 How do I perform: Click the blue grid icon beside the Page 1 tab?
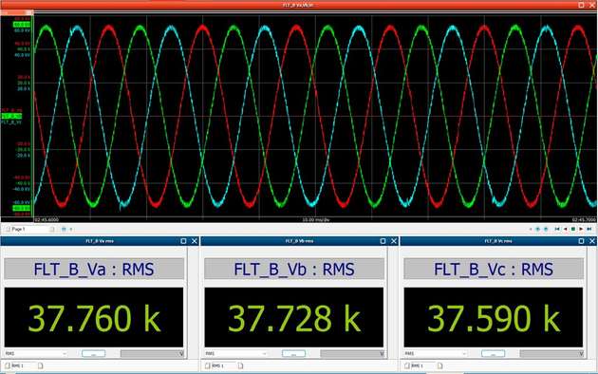pyautogui.click(x=64, y=229)
